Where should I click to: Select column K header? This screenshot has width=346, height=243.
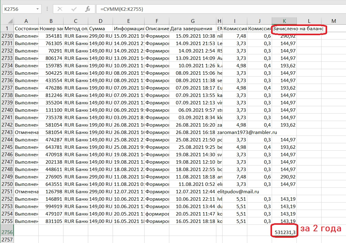click(284, 21)
